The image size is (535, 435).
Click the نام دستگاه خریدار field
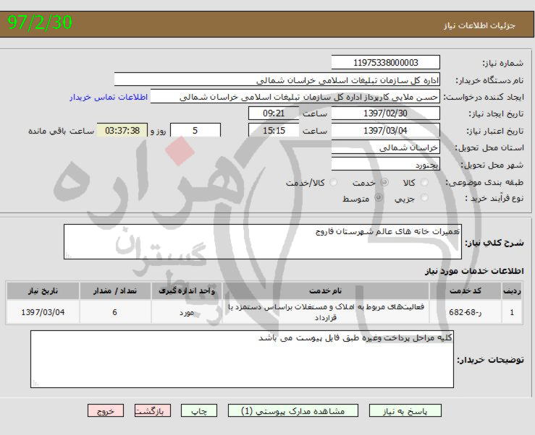(277, 80)
